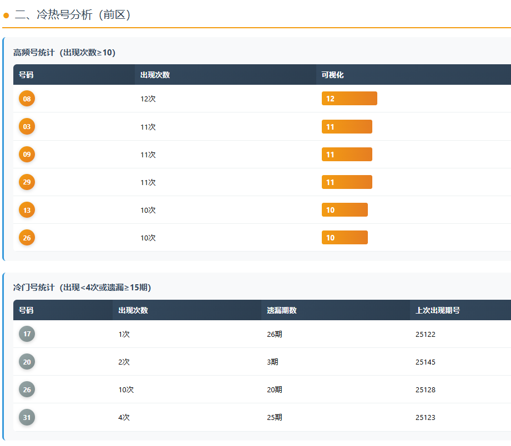Screen dimensions: 511x446
Task: Click the orange number 03 ball
Action: 27,126
